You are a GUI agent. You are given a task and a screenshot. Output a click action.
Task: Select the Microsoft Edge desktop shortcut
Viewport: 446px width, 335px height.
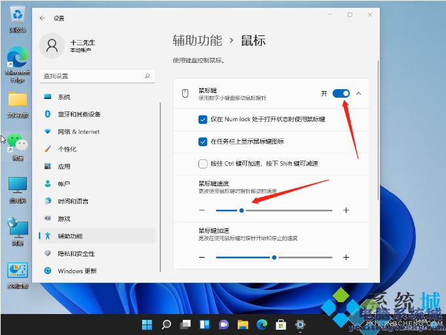(x=18, y=64)
